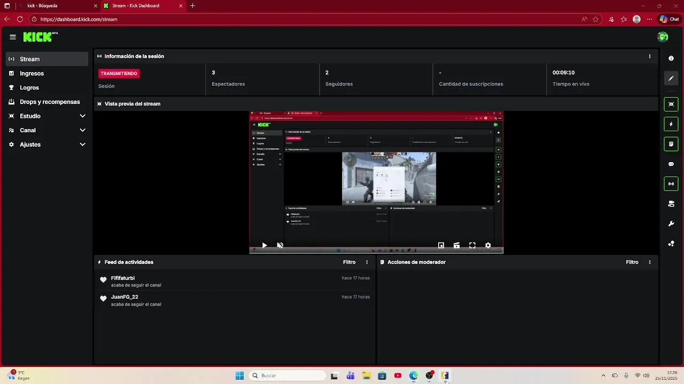Viewport: 684px width, 384px height.
Task: Click the user avatar in top right
Action: (663, 37)
